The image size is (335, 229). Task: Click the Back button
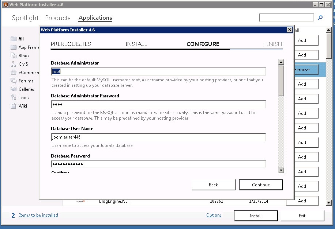click(x=213, y=185)
